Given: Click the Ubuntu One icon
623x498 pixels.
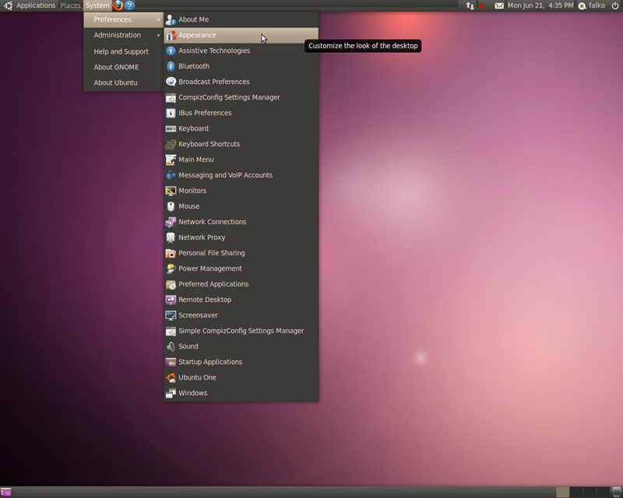Looking at the screenshot, I should click(x=171, y=377).
